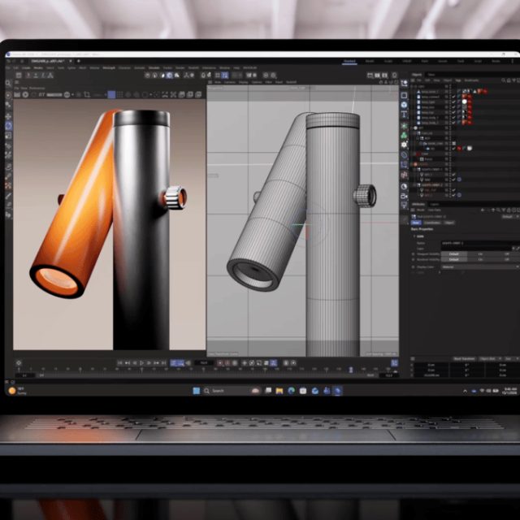Click the Render to Picture Viewer clapper icon

[377, 76]
